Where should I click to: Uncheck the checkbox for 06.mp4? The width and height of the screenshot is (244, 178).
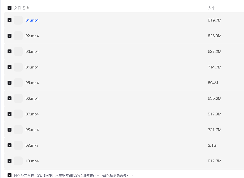[10, 98]
